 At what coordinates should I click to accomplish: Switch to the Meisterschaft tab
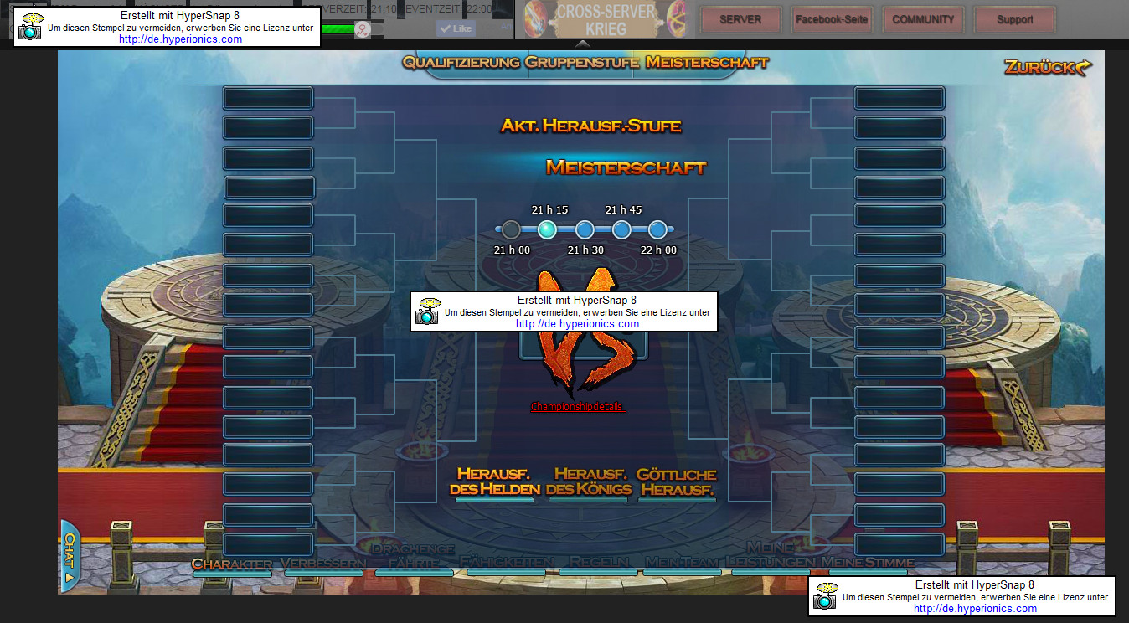pyautogui.click(x=707, y=62)
